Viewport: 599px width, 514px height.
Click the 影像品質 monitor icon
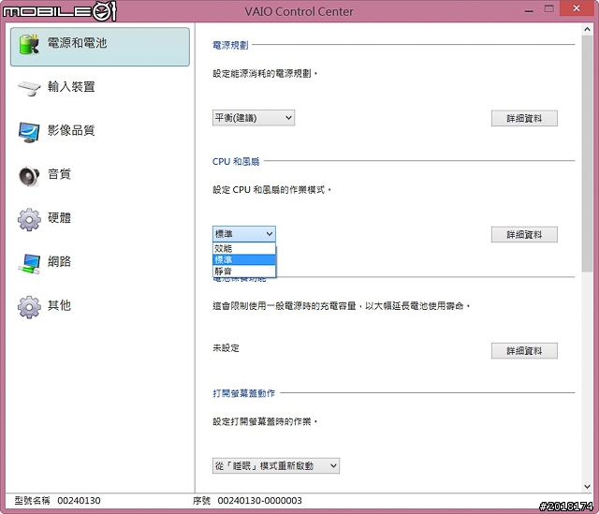29,132
